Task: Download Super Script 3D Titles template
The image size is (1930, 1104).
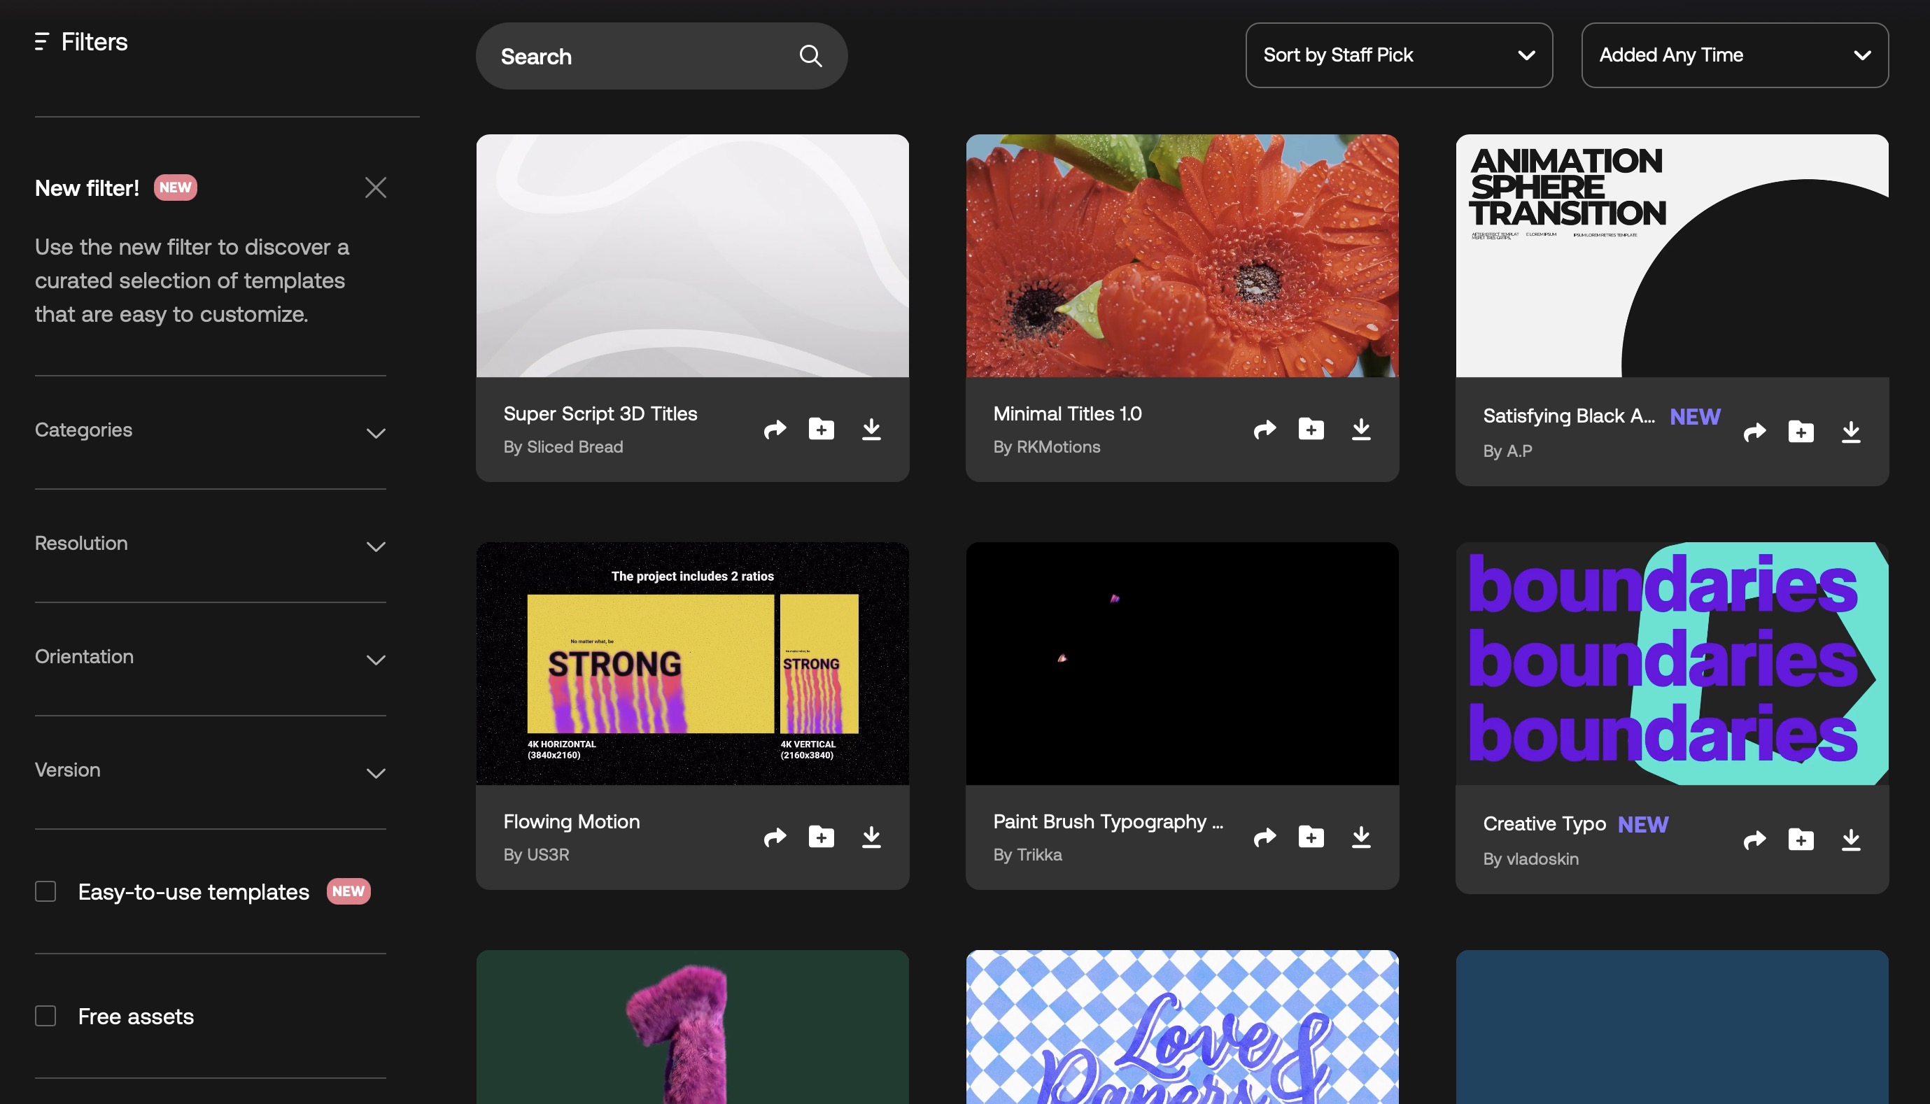Action: coord(871,429)
